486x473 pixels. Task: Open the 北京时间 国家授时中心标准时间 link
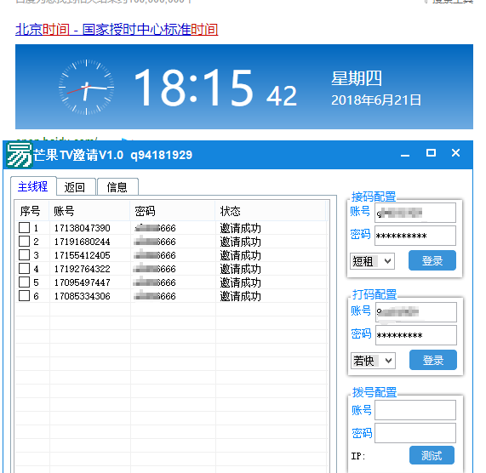coord(117,30)
